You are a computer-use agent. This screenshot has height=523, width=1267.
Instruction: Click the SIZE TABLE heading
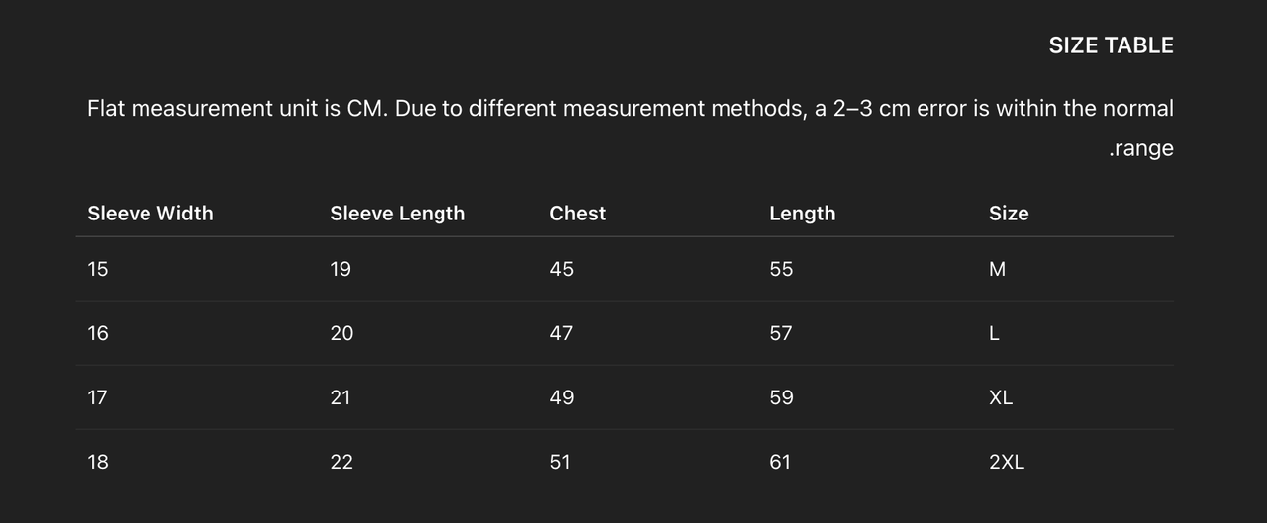(1111, 45)
